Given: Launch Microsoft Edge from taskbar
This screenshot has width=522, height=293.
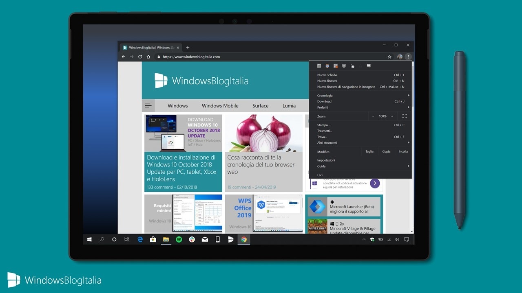Looking at the screenshot, I should [x=140, y=240].
